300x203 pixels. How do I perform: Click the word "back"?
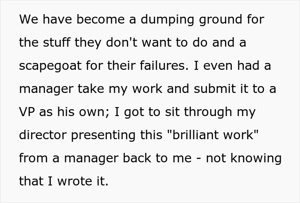pyautogui.click(x=137, y=158)
